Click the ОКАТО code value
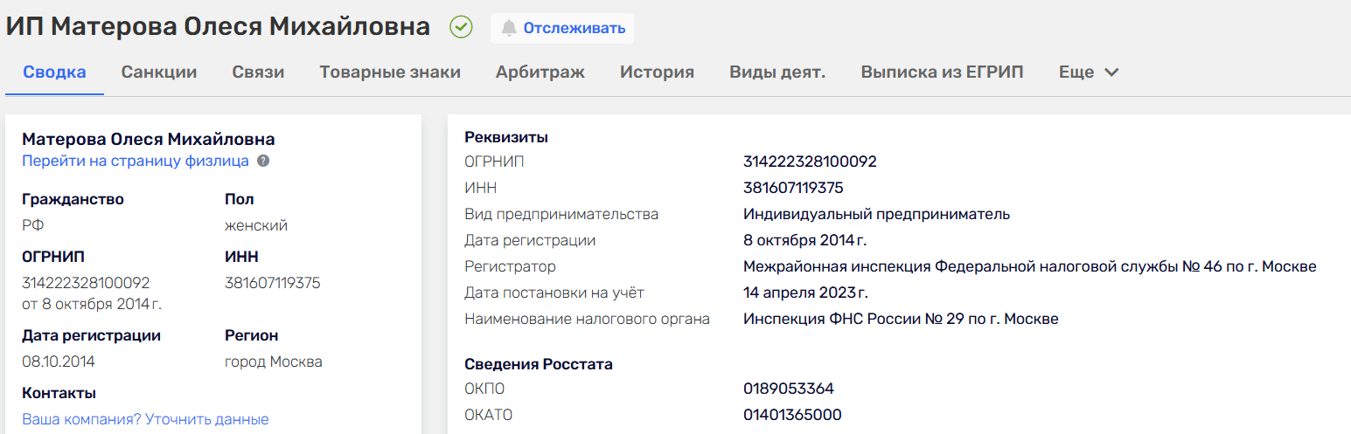This screenshot has width=1351, height=434. point(792,415)
